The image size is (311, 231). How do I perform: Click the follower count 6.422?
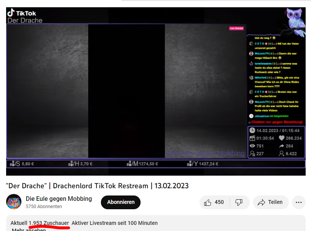click(291, 153)
